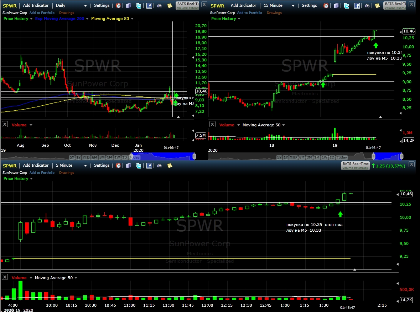This screenshot has height=312, width=420.
Task: Tweet the 15 Minute chart with Twitter icon
Action: 346,6
